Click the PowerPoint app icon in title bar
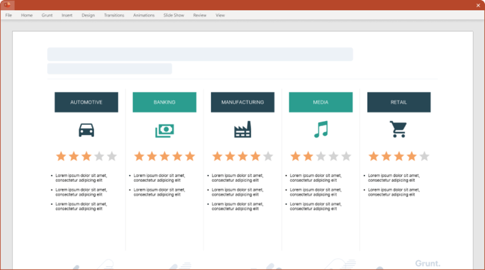This screenshot has height=270, width=485. click(x=8, y=5)
